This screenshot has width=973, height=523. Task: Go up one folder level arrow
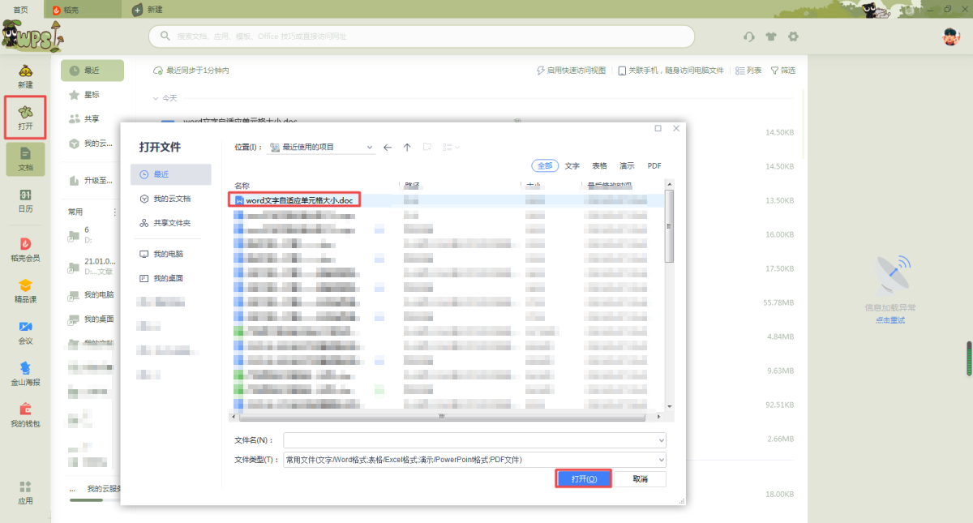[407, 148]
